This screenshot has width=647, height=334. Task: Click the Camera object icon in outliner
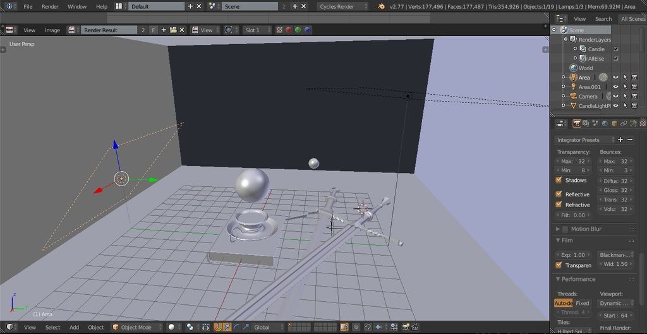[573, 97]
